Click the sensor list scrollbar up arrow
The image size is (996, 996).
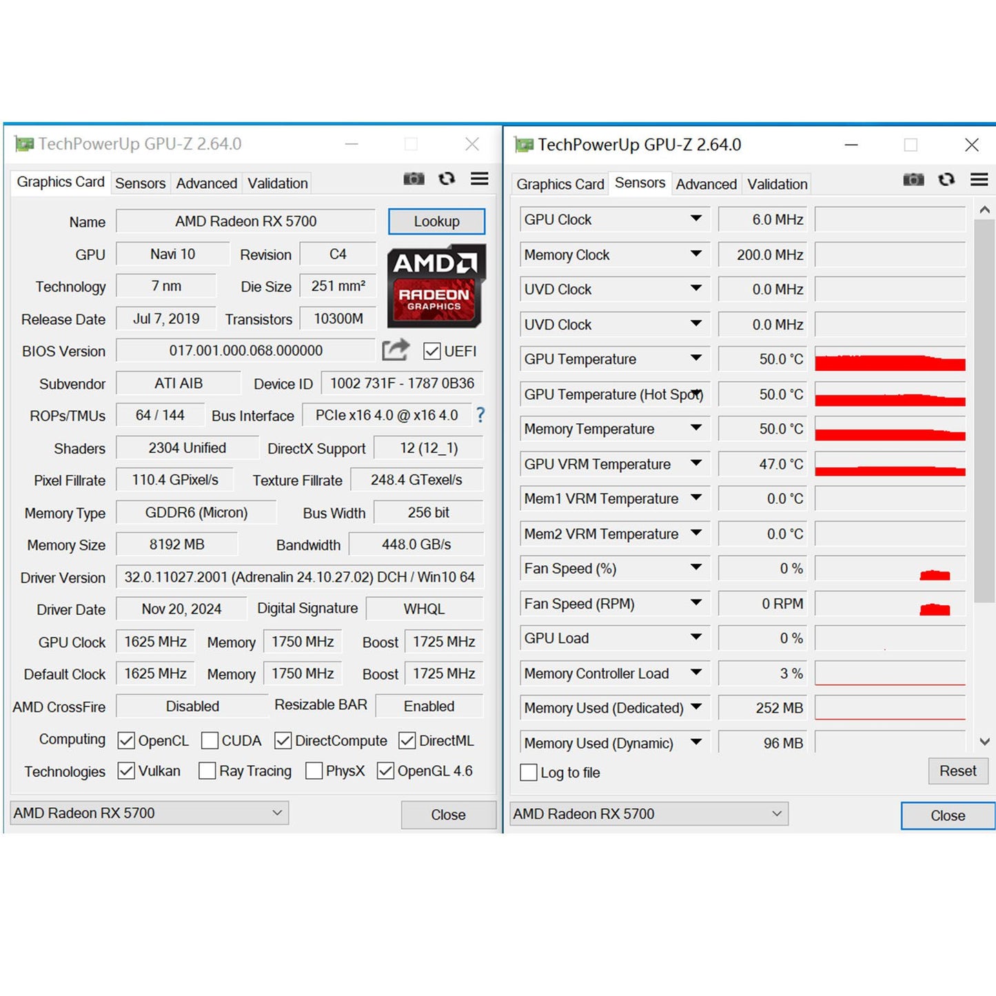click(x=985, y=210)
